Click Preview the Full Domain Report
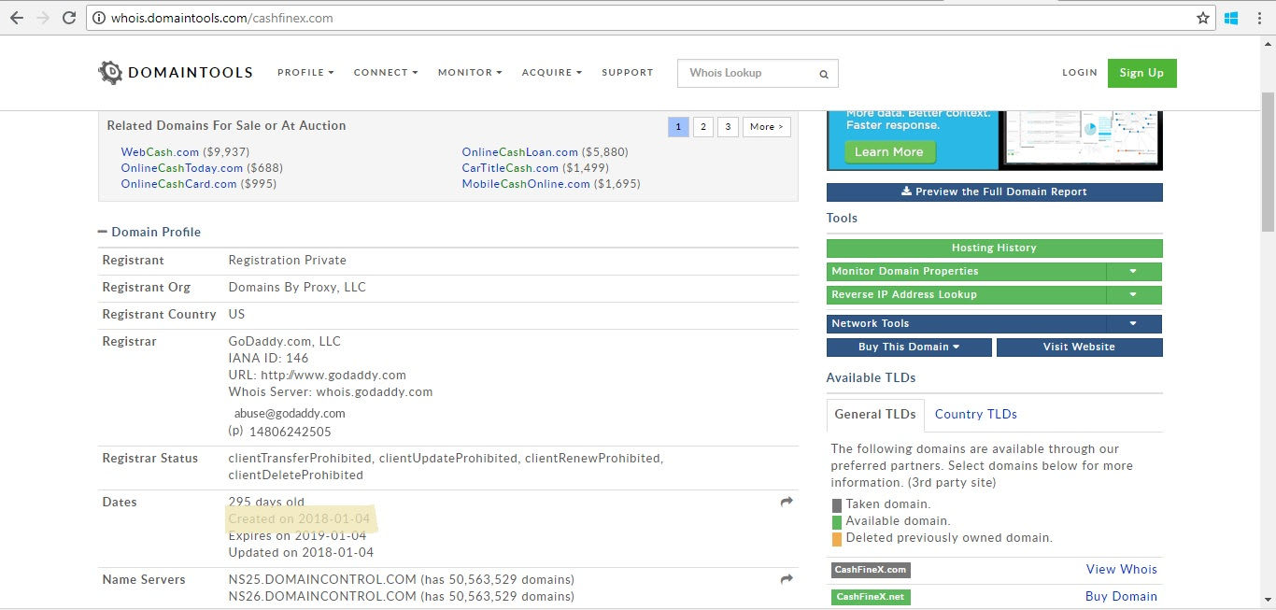This screenshot has width=1276, height=610. click(995, 192)
